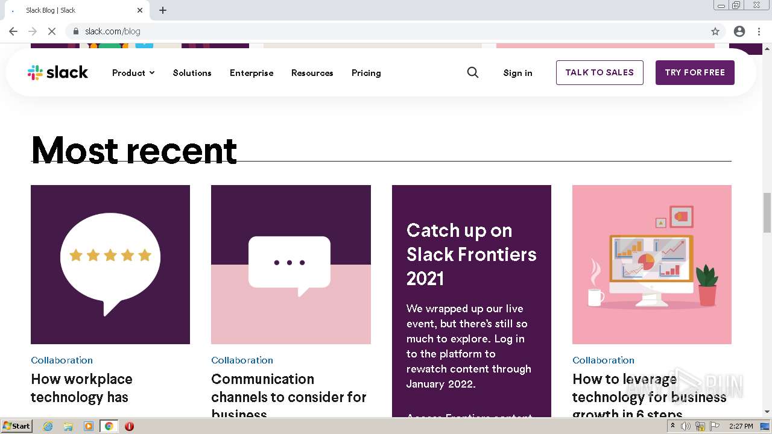Click the volume speaker tray icon
The width and height of the screenshot is (772, 434).
tap(686, 426)
